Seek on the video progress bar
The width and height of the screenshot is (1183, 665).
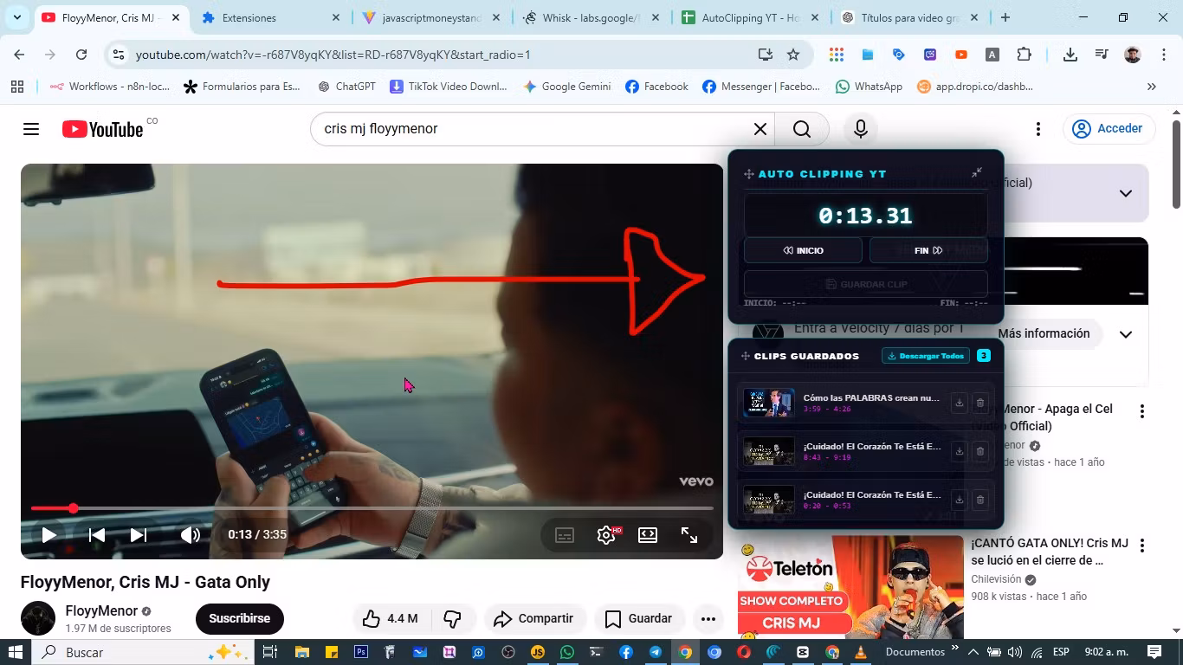tap(372, 508)
